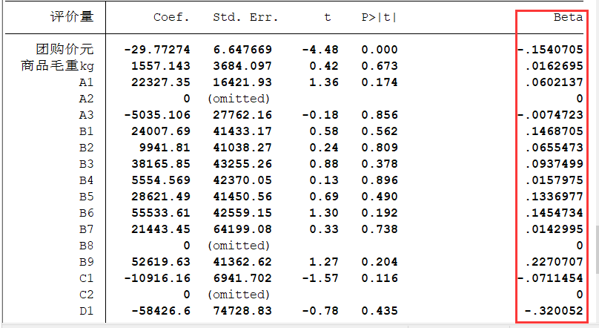Viewport: 599px width, 328px height.
Task: Click the B1 coefficient 24007.69
Action: (160, 131)
